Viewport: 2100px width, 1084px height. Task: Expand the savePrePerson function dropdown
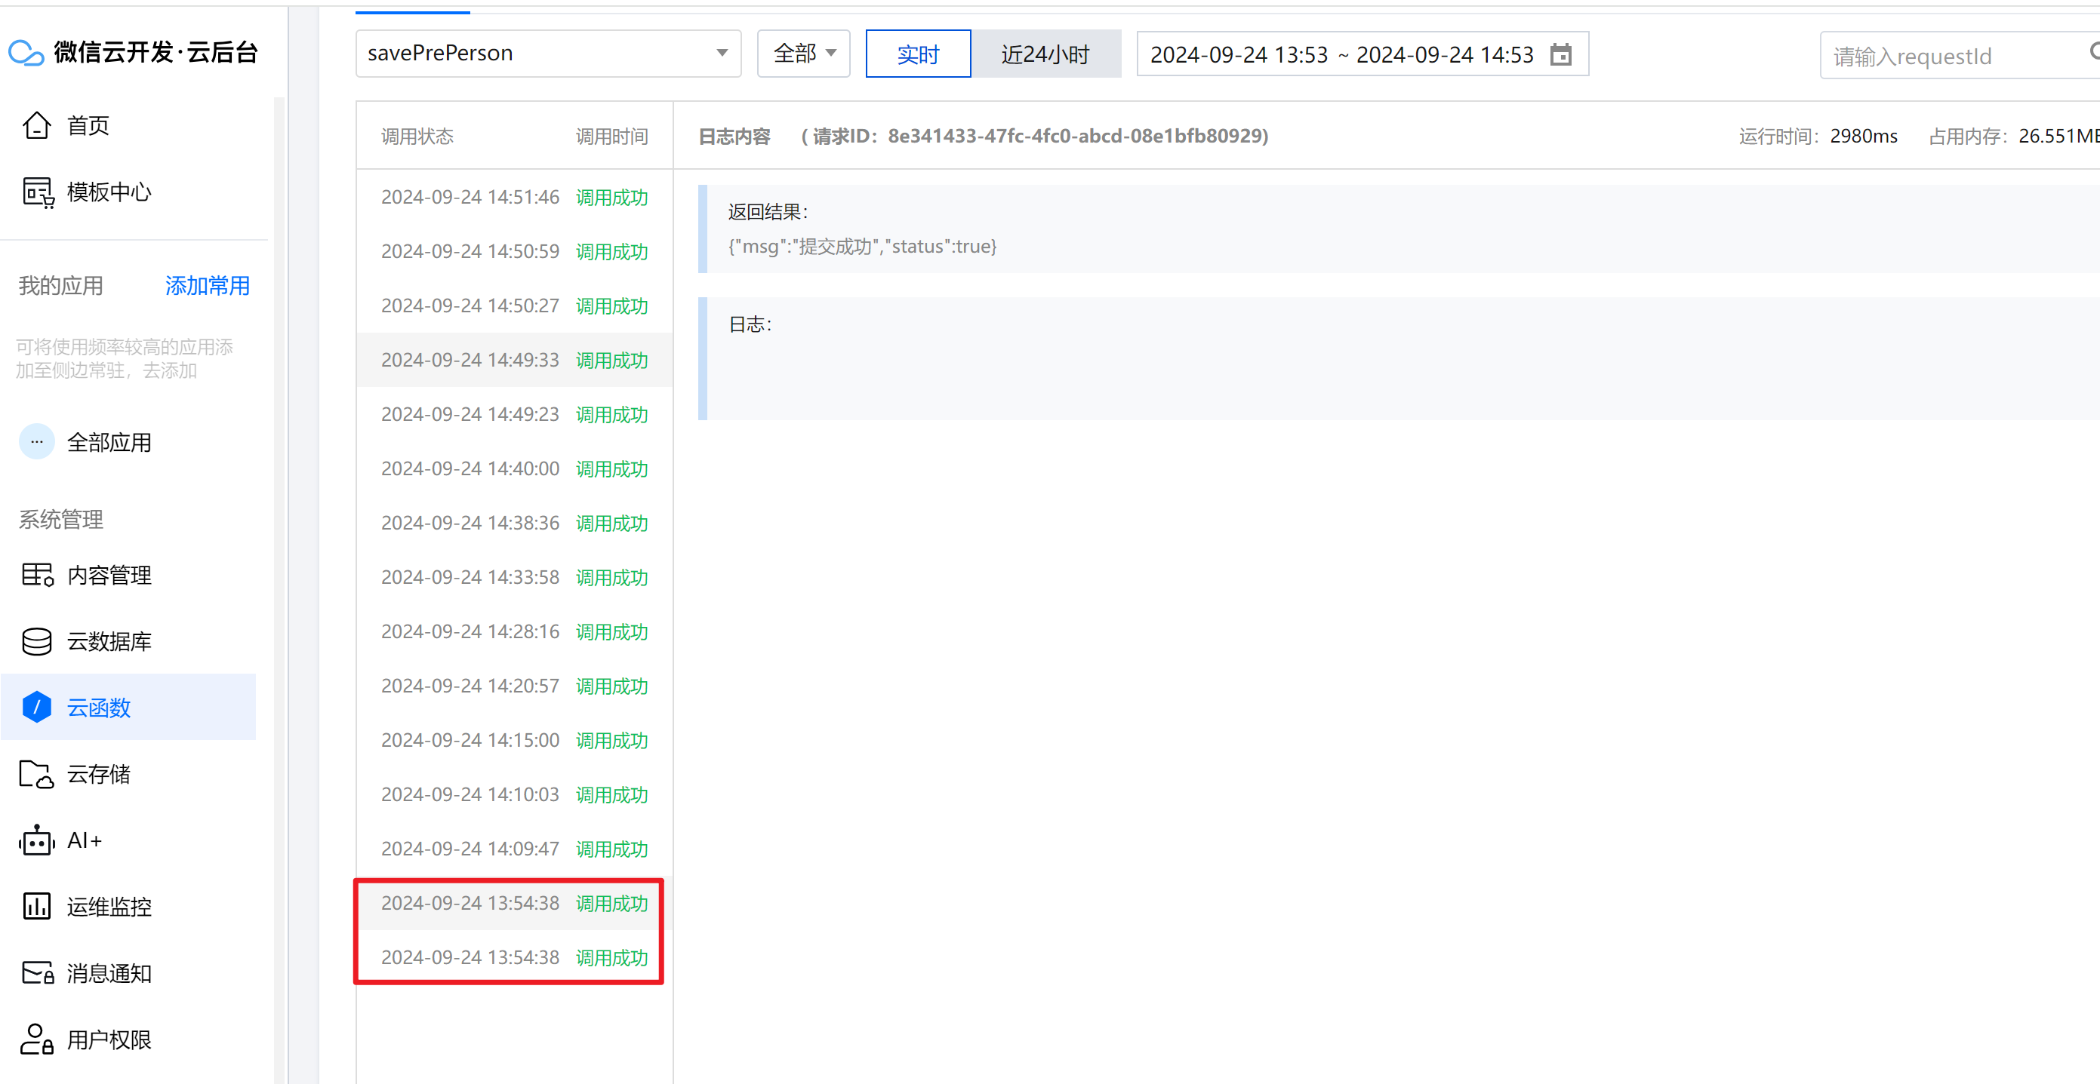(548, 54)
